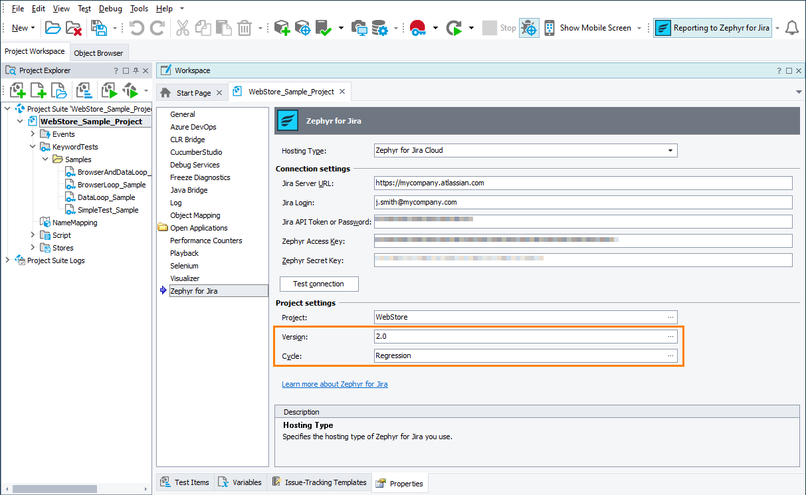806x495 pixels.
Task: Close the WebStore_Sample_Project tab
Action: [342, 92]
